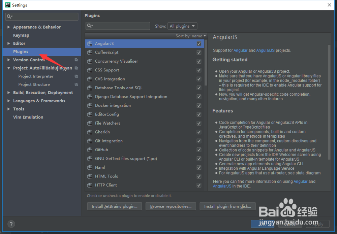Click the AngularJS plugin icon
This screenshot has width=337, height=234.
coord(90,43)
